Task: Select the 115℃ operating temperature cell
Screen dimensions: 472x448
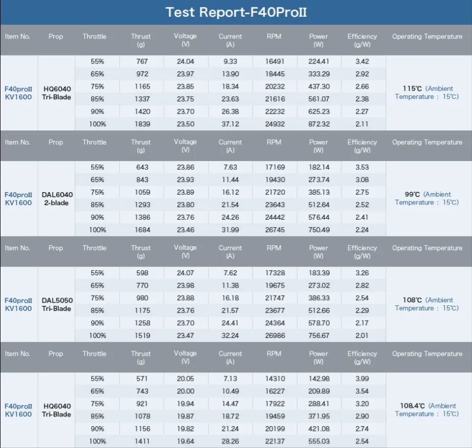Action: (x=427, y=92)
